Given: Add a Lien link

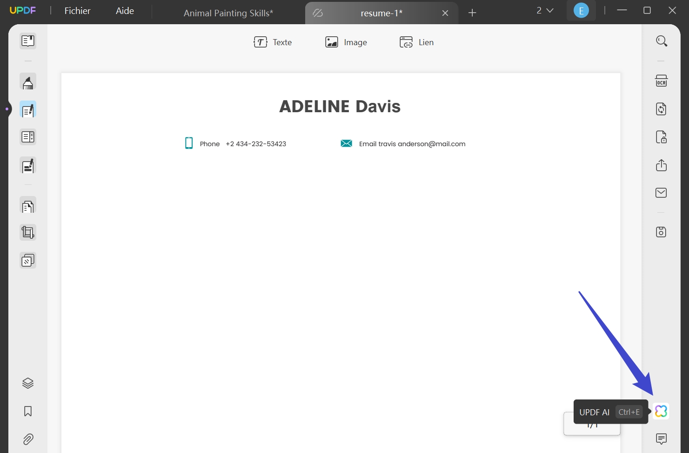Looking at the screenshot, I should pos(416,42).
